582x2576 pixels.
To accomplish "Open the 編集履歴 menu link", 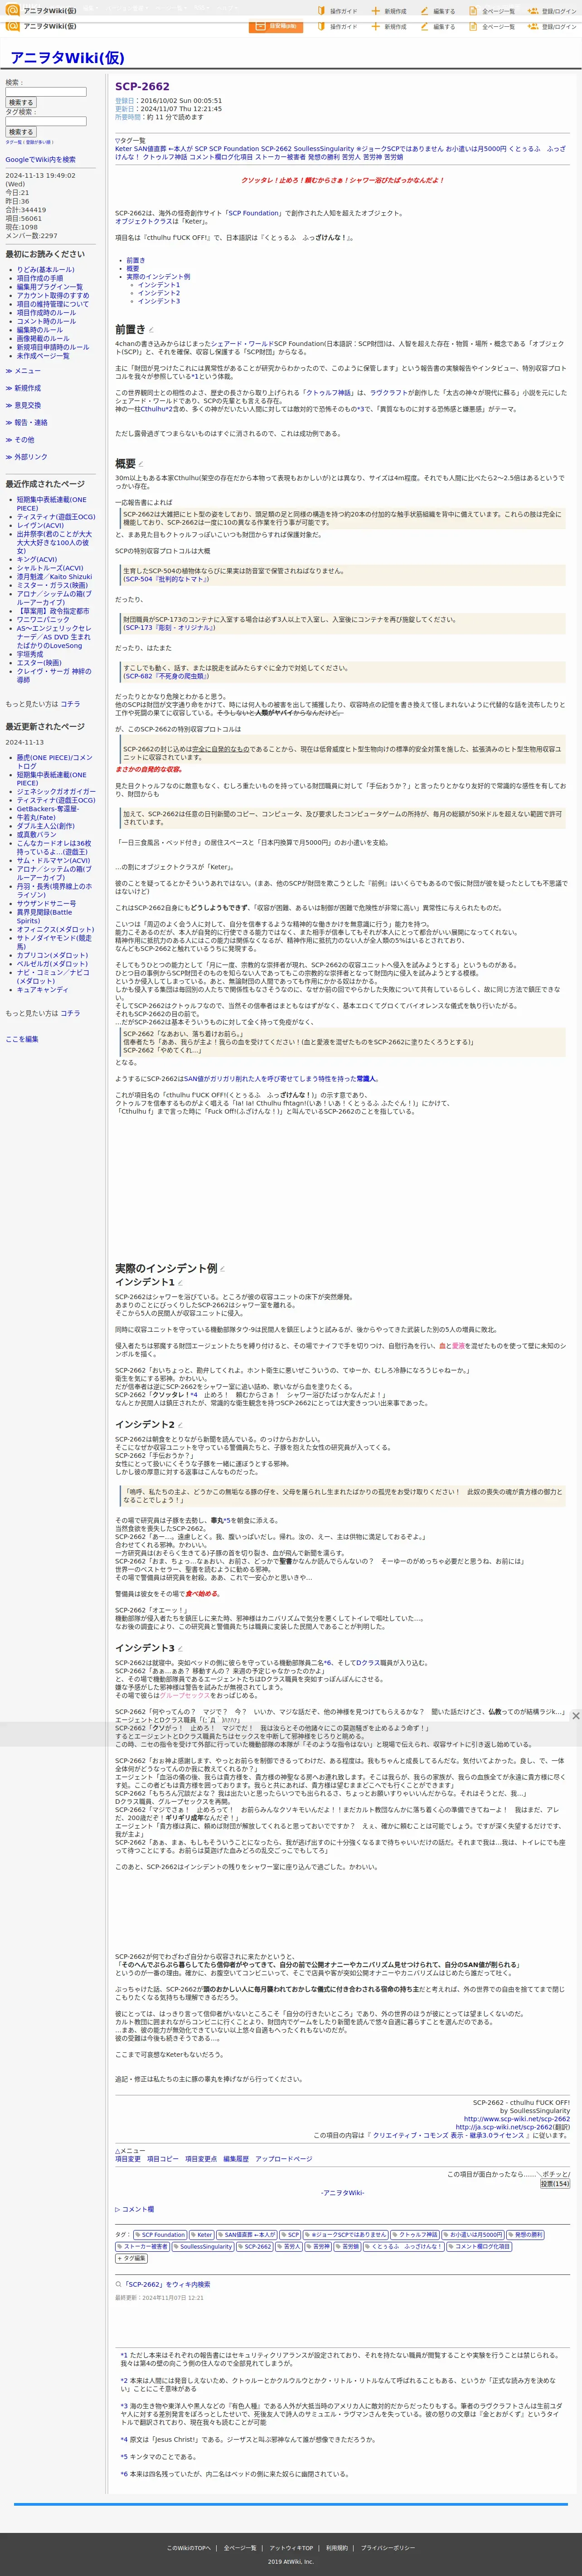I will pyautogui.click(x=236, y=2159).
